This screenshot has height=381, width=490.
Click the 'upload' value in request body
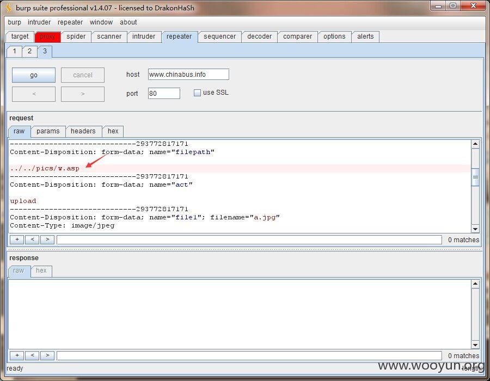[x=23, y=201]
